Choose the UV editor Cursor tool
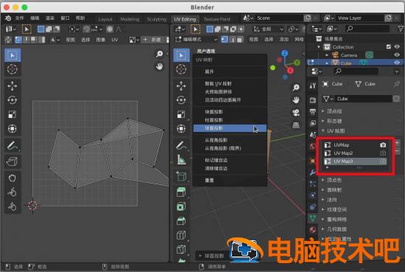 click(13, 69)
